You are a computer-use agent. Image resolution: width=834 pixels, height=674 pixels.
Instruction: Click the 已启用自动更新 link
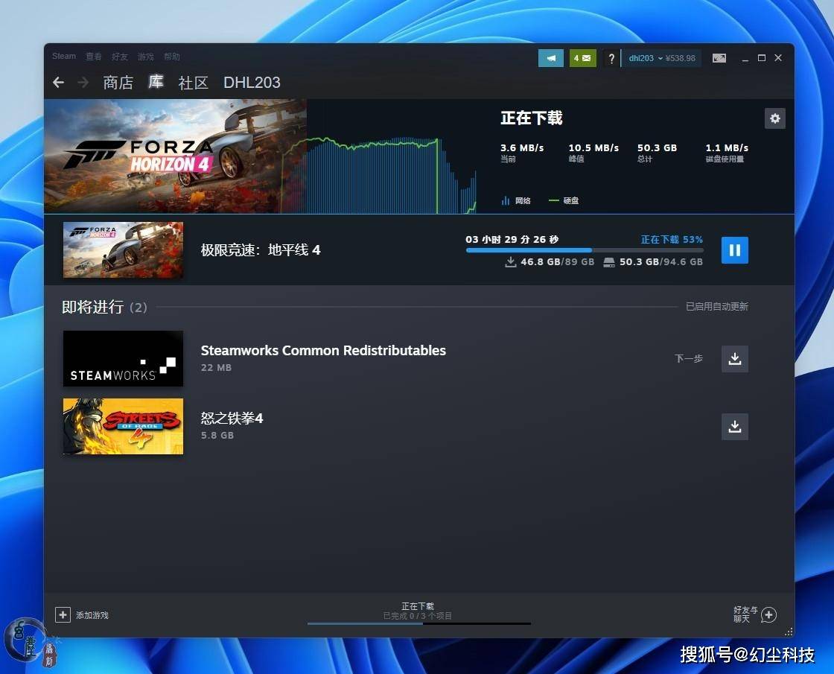click(716, 306)
